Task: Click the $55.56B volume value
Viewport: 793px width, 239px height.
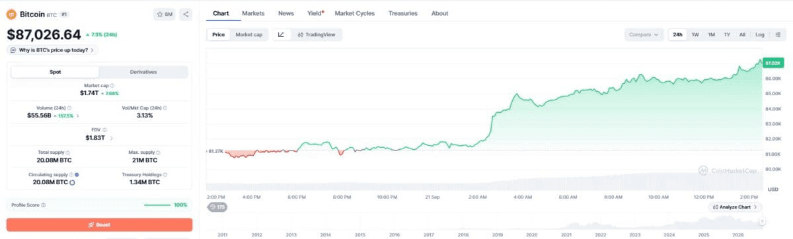Action: pyautogui.click(x=40, y=116)
